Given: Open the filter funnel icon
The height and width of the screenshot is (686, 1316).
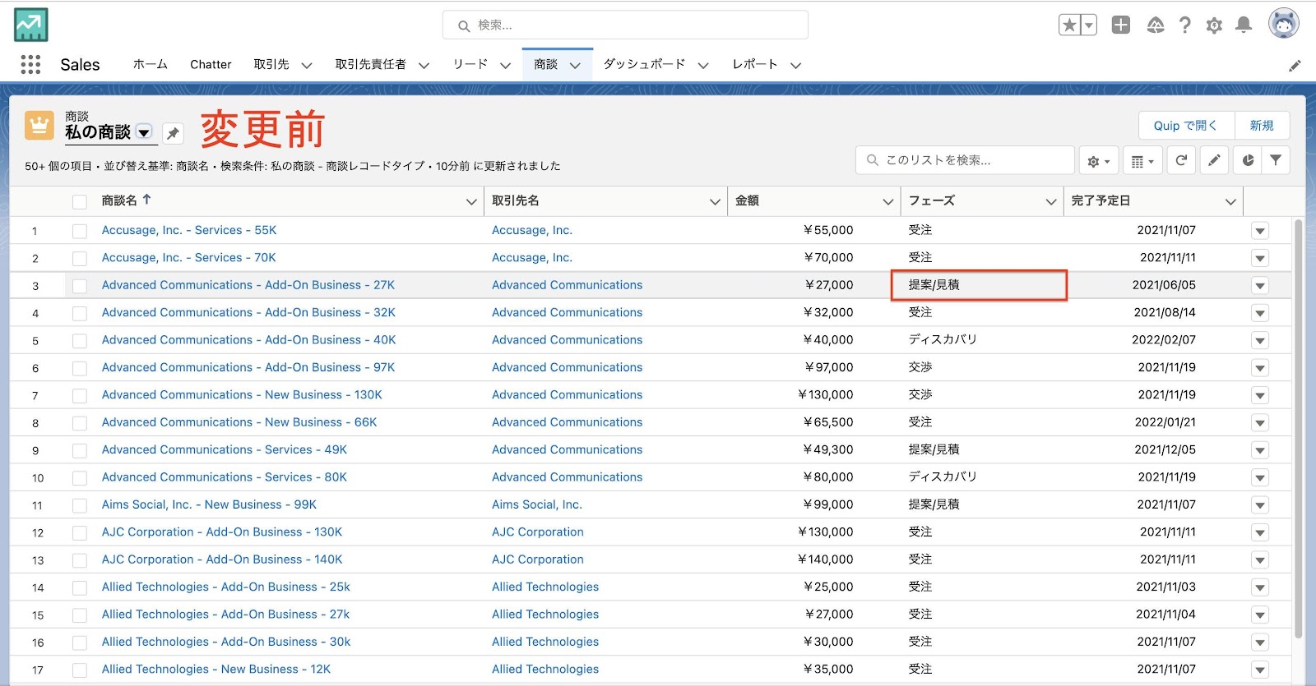Looking at the screenshot, I should coord(1275,160).
